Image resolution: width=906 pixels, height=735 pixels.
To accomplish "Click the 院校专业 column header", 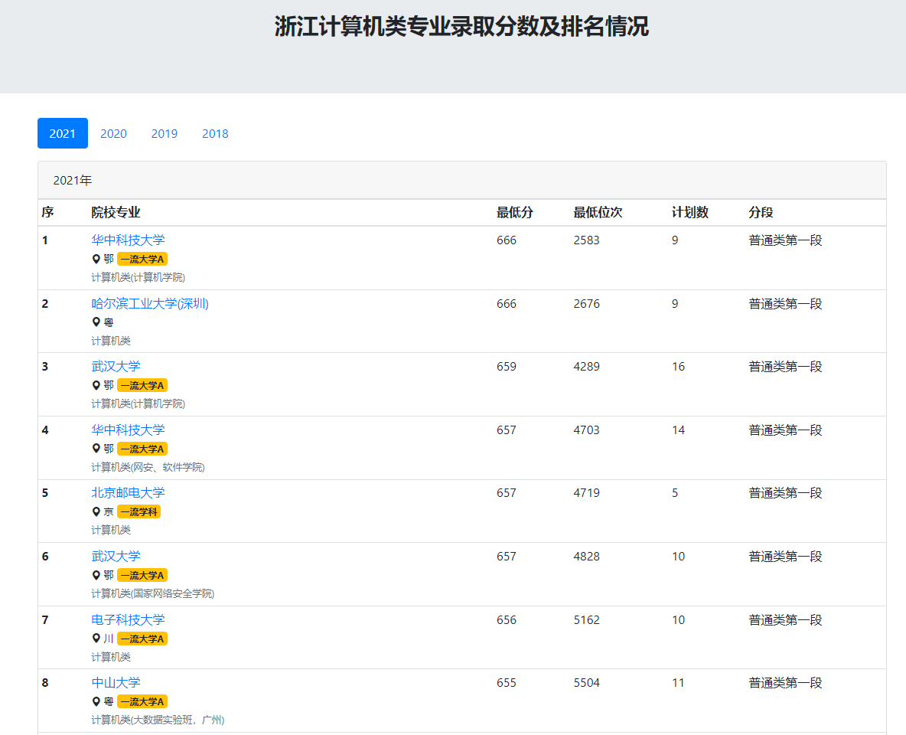I will click(116, 212).
